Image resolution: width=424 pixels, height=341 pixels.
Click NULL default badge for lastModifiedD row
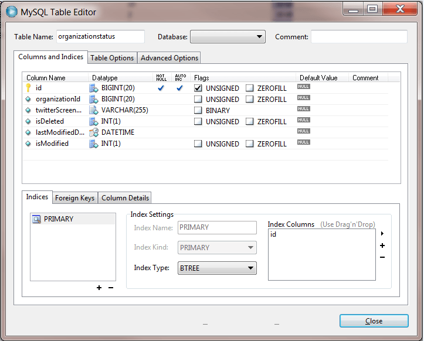[x=304, y=131]
